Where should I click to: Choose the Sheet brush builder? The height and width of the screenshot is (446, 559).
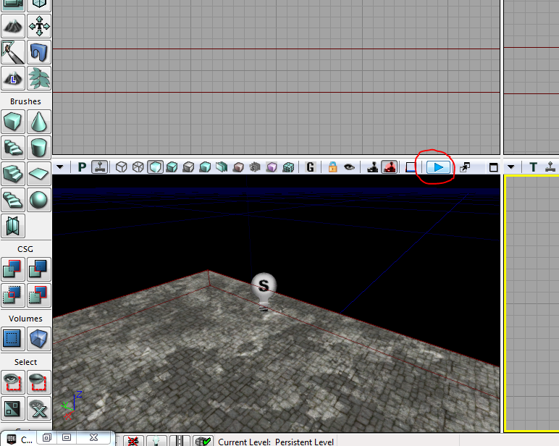click(39, 174)
